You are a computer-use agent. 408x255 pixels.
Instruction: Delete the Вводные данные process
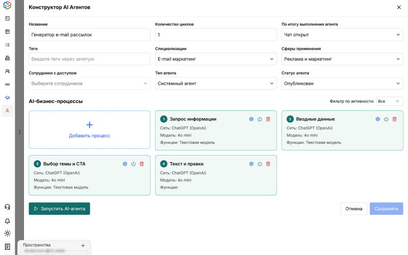point(394,119)
